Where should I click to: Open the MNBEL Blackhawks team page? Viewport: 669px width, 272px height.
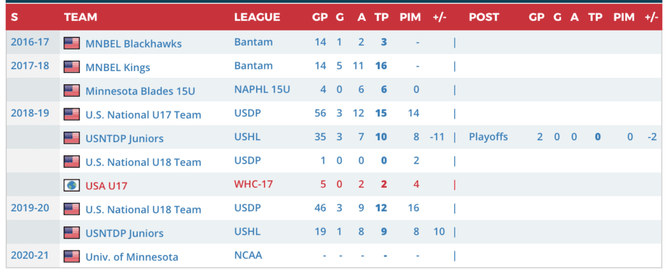133,44
